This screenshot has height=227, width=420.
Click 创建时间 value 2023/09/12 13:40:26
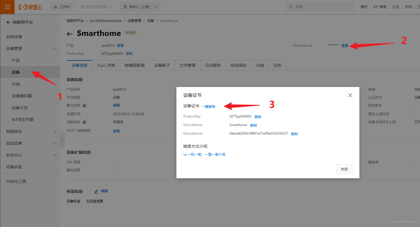point(128,114)
